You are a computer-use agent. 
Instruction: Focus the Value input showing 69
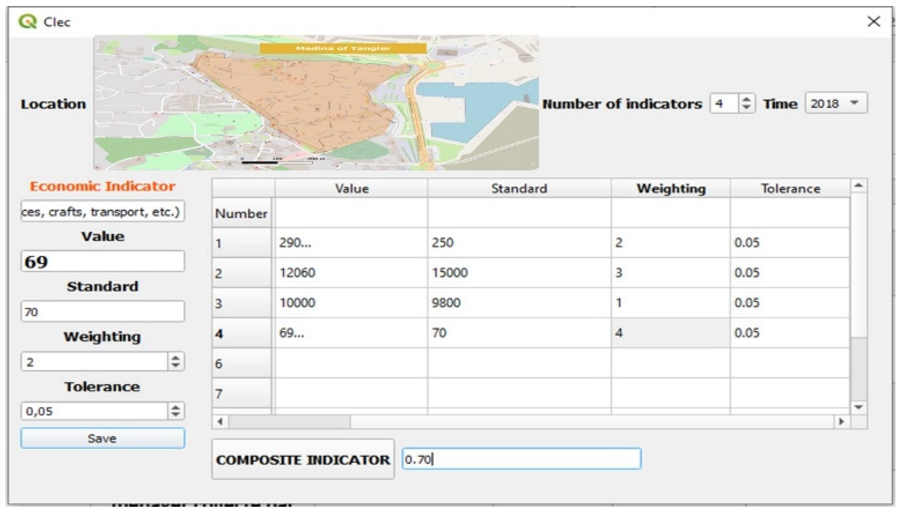(102, 261)
